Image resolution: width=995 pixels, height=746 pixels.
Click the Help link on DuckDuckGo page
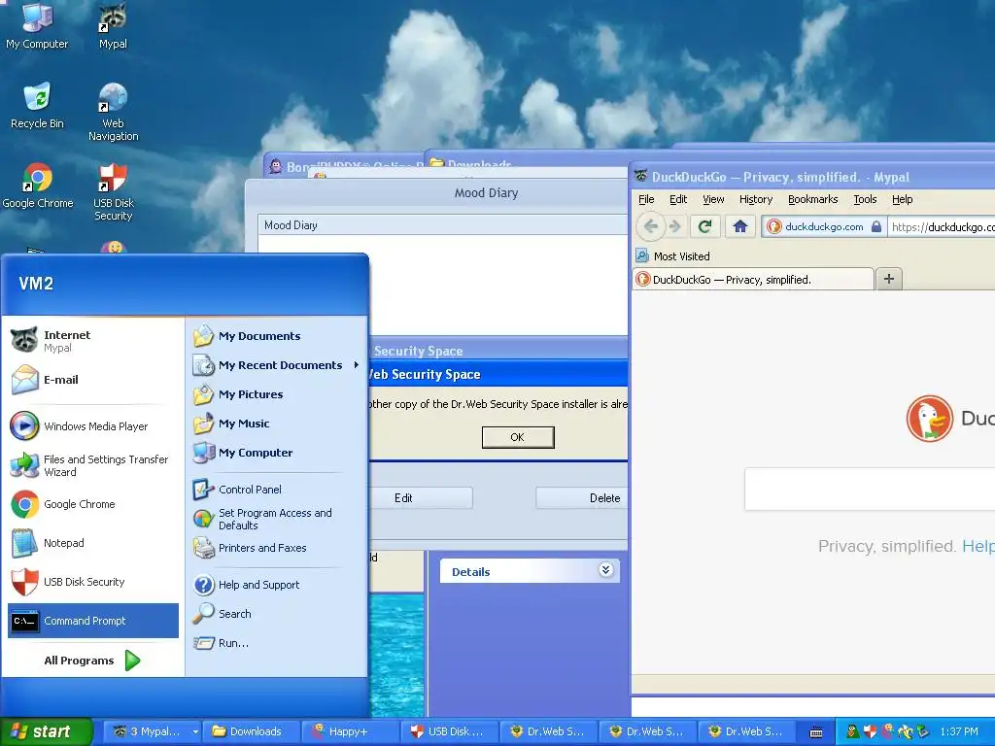tap(978, 546)
